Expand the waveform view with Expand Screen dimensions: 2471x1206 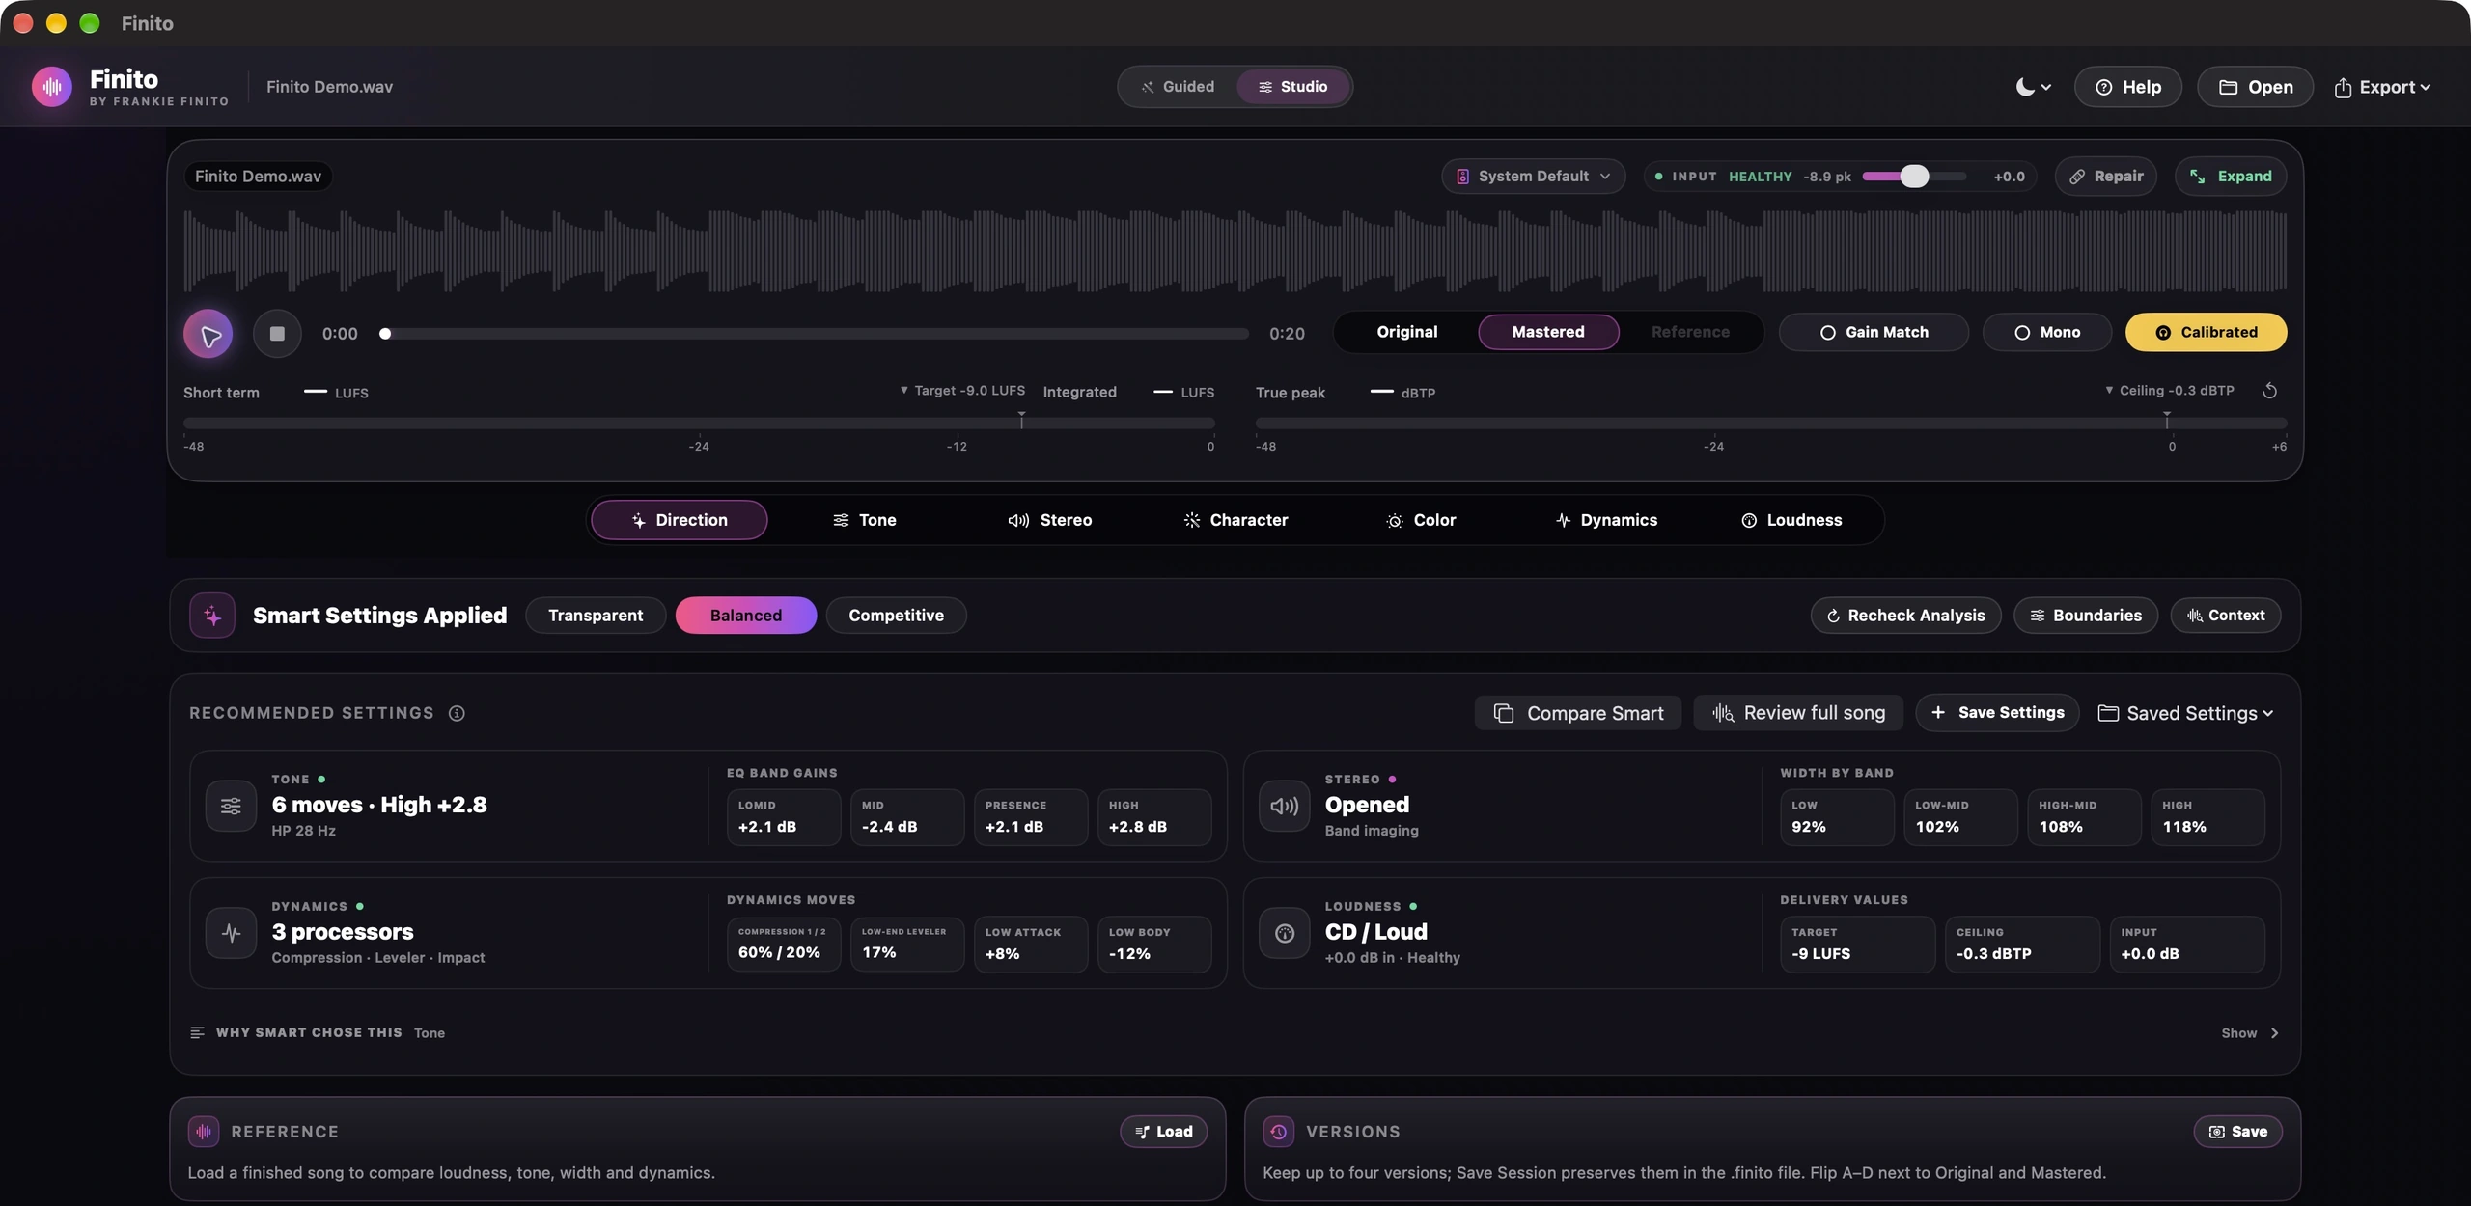tap(2231, 177)
